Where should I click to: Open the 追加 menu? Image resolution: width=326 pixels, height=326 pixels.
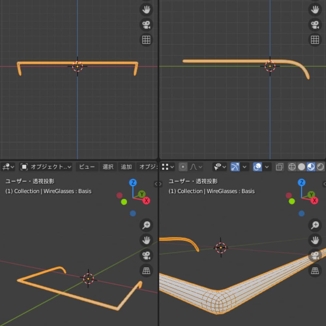126,167
